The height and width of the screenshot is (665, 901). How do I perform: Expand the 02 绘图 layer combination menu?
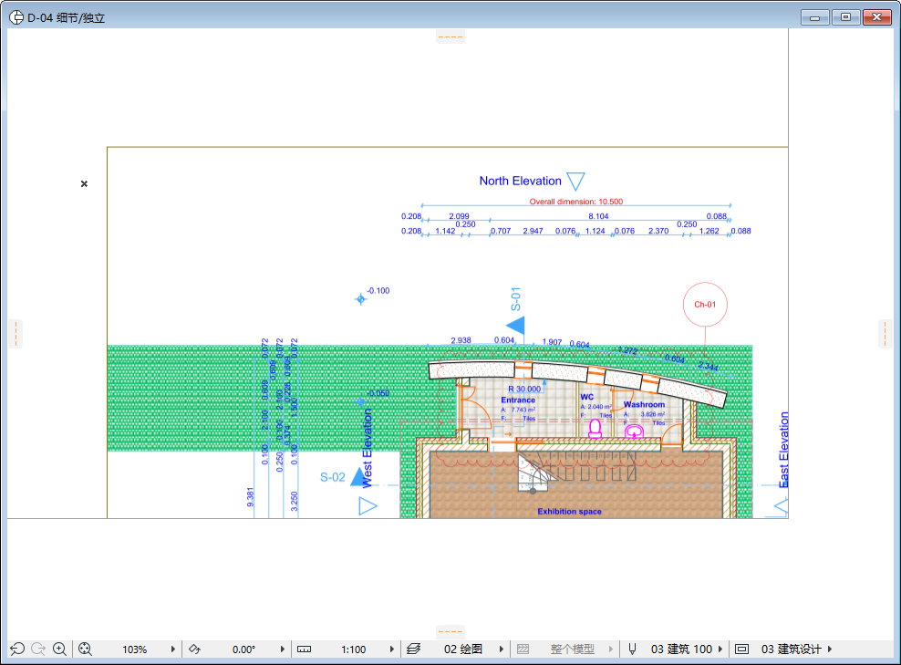pyautogui.click(x=502, y=649)
